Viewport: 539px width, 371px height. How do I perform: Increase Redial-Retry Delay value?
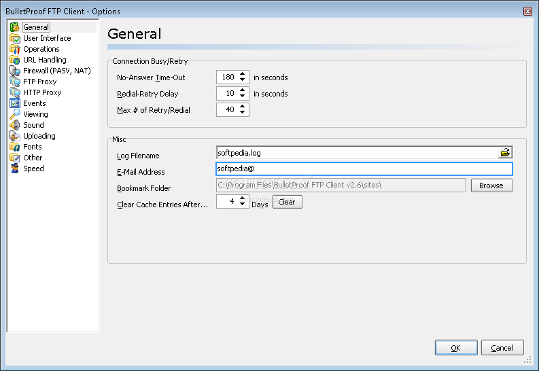243,90
